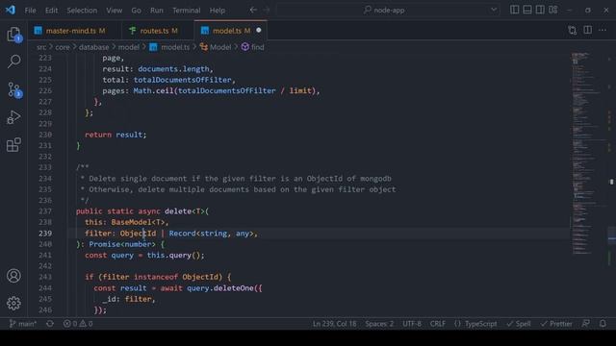Click the Prettier status item

coord(556,324)
